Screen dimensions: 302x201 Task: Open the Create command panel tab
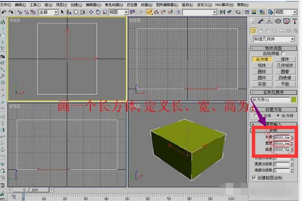(252, 22)
